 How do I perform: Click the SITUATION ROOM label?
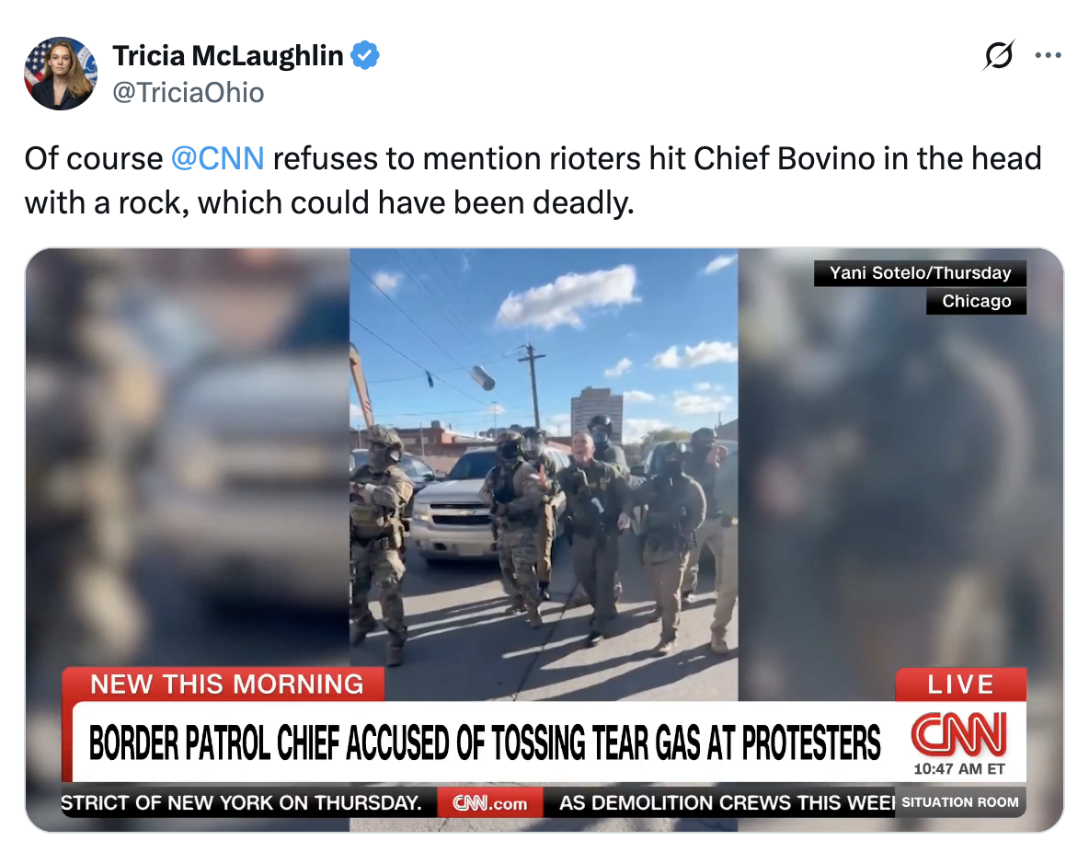coord(960,802)
